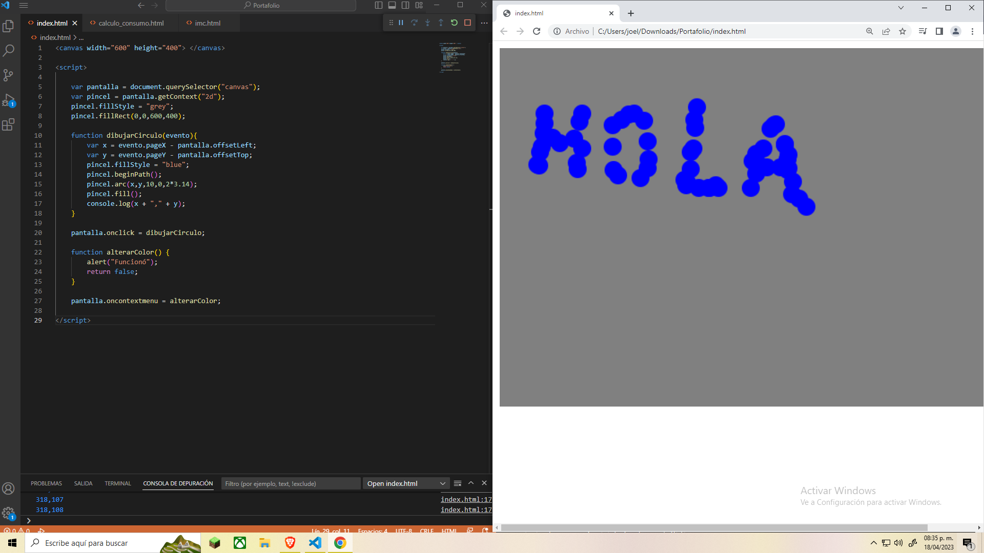Open a new Chrome tab

tap(631, 13)
